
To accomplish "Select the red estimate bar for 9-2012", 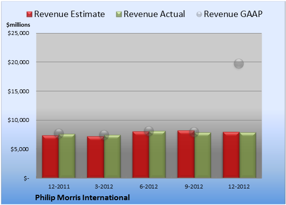I will (186, 154).
